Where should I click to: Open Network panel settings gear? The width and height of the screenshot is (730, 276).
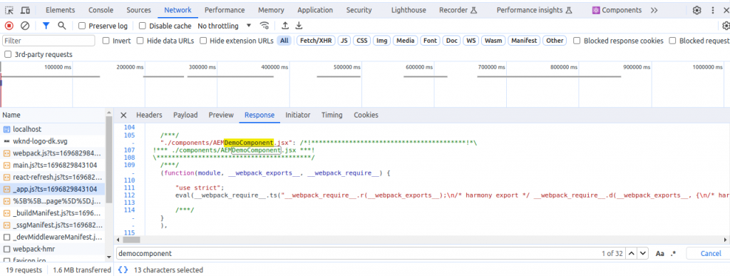click(726, 26)
